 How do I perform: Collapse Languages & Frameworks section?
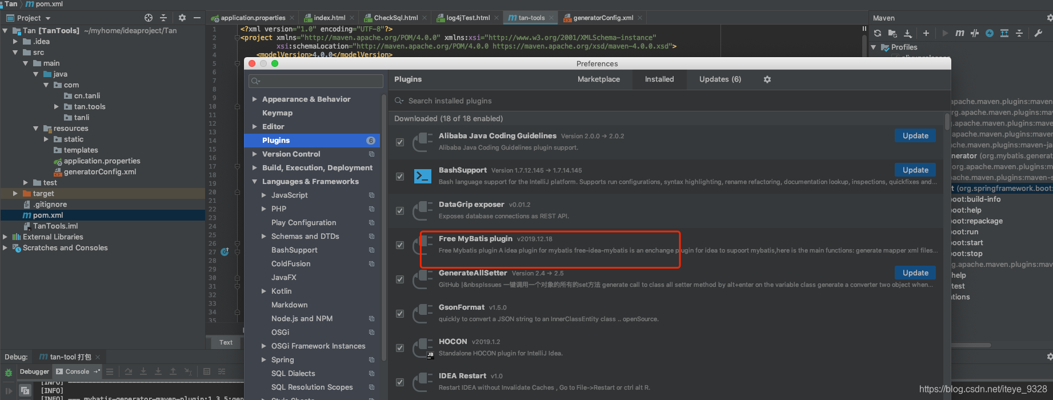pos(255,182)
